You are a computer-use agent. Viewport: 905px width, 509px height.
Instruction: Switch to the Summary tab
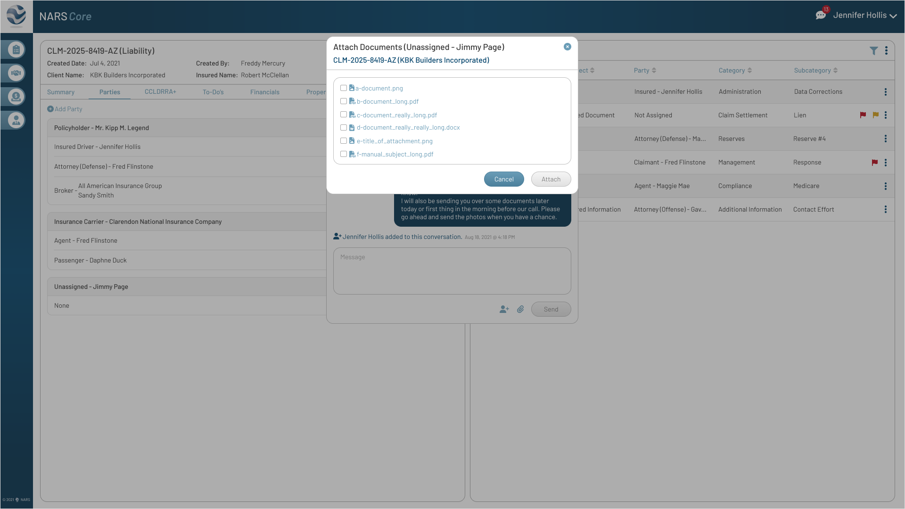[x=60, y=92]
